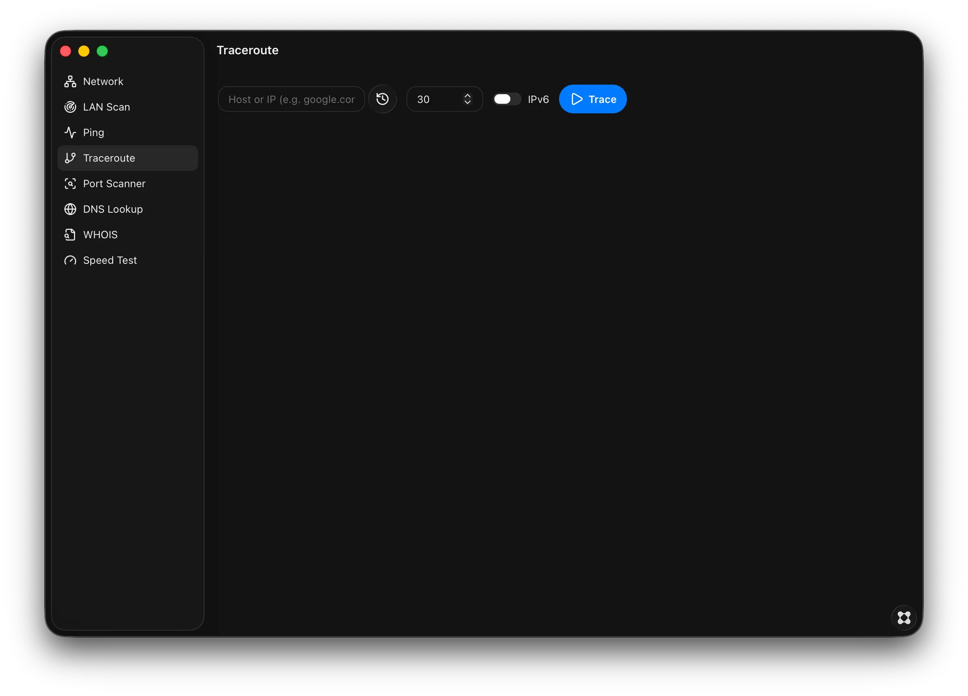Click the Ping pulse icon
This screenshot has width=968, height=696.
pyautogui.click(x=70, y=132)
